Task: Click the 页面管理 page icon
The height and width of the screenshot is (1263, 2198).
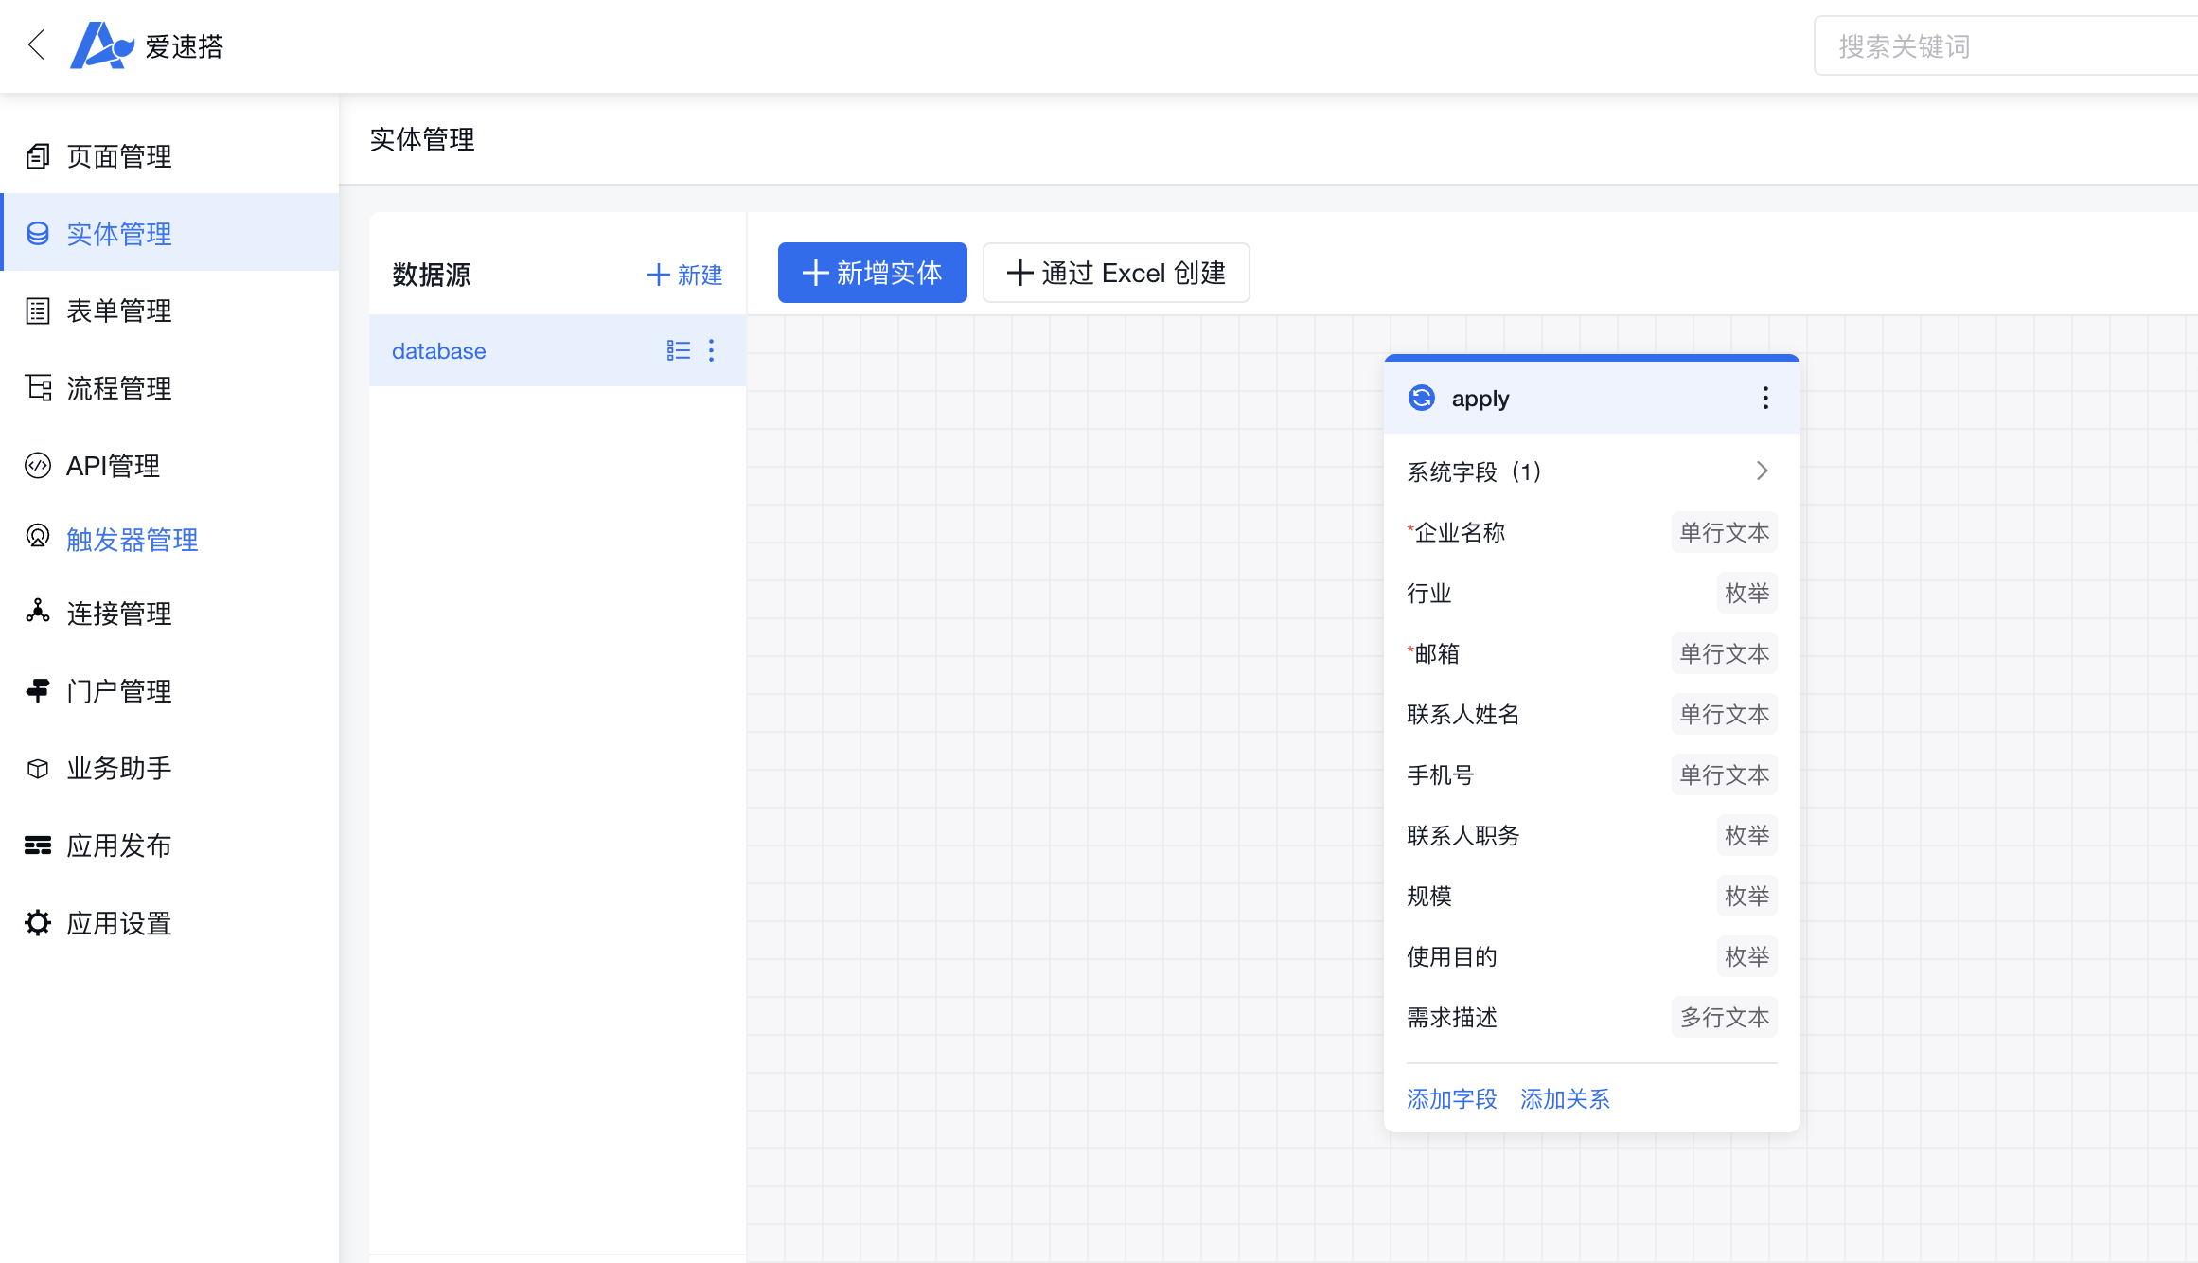Action: point(38,156)
